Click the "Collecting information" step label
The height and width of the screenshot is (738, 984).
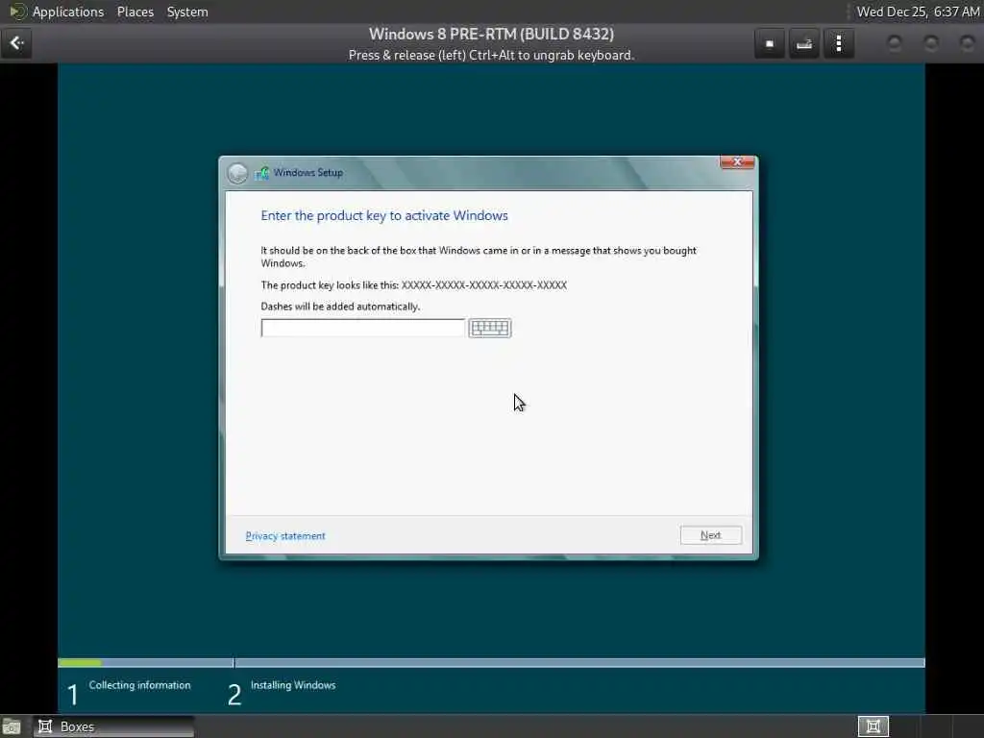pos(139,685)
